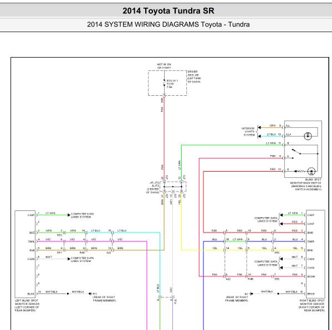The image size is (332, 330).
Task: Click the '(CENTER OF DASH)' junction label
Action: point(152,191)
